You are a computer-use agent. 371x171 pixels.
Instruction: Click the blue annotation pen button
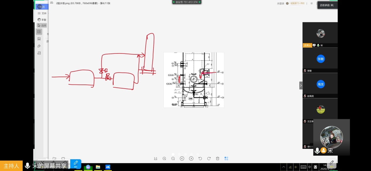75,163
